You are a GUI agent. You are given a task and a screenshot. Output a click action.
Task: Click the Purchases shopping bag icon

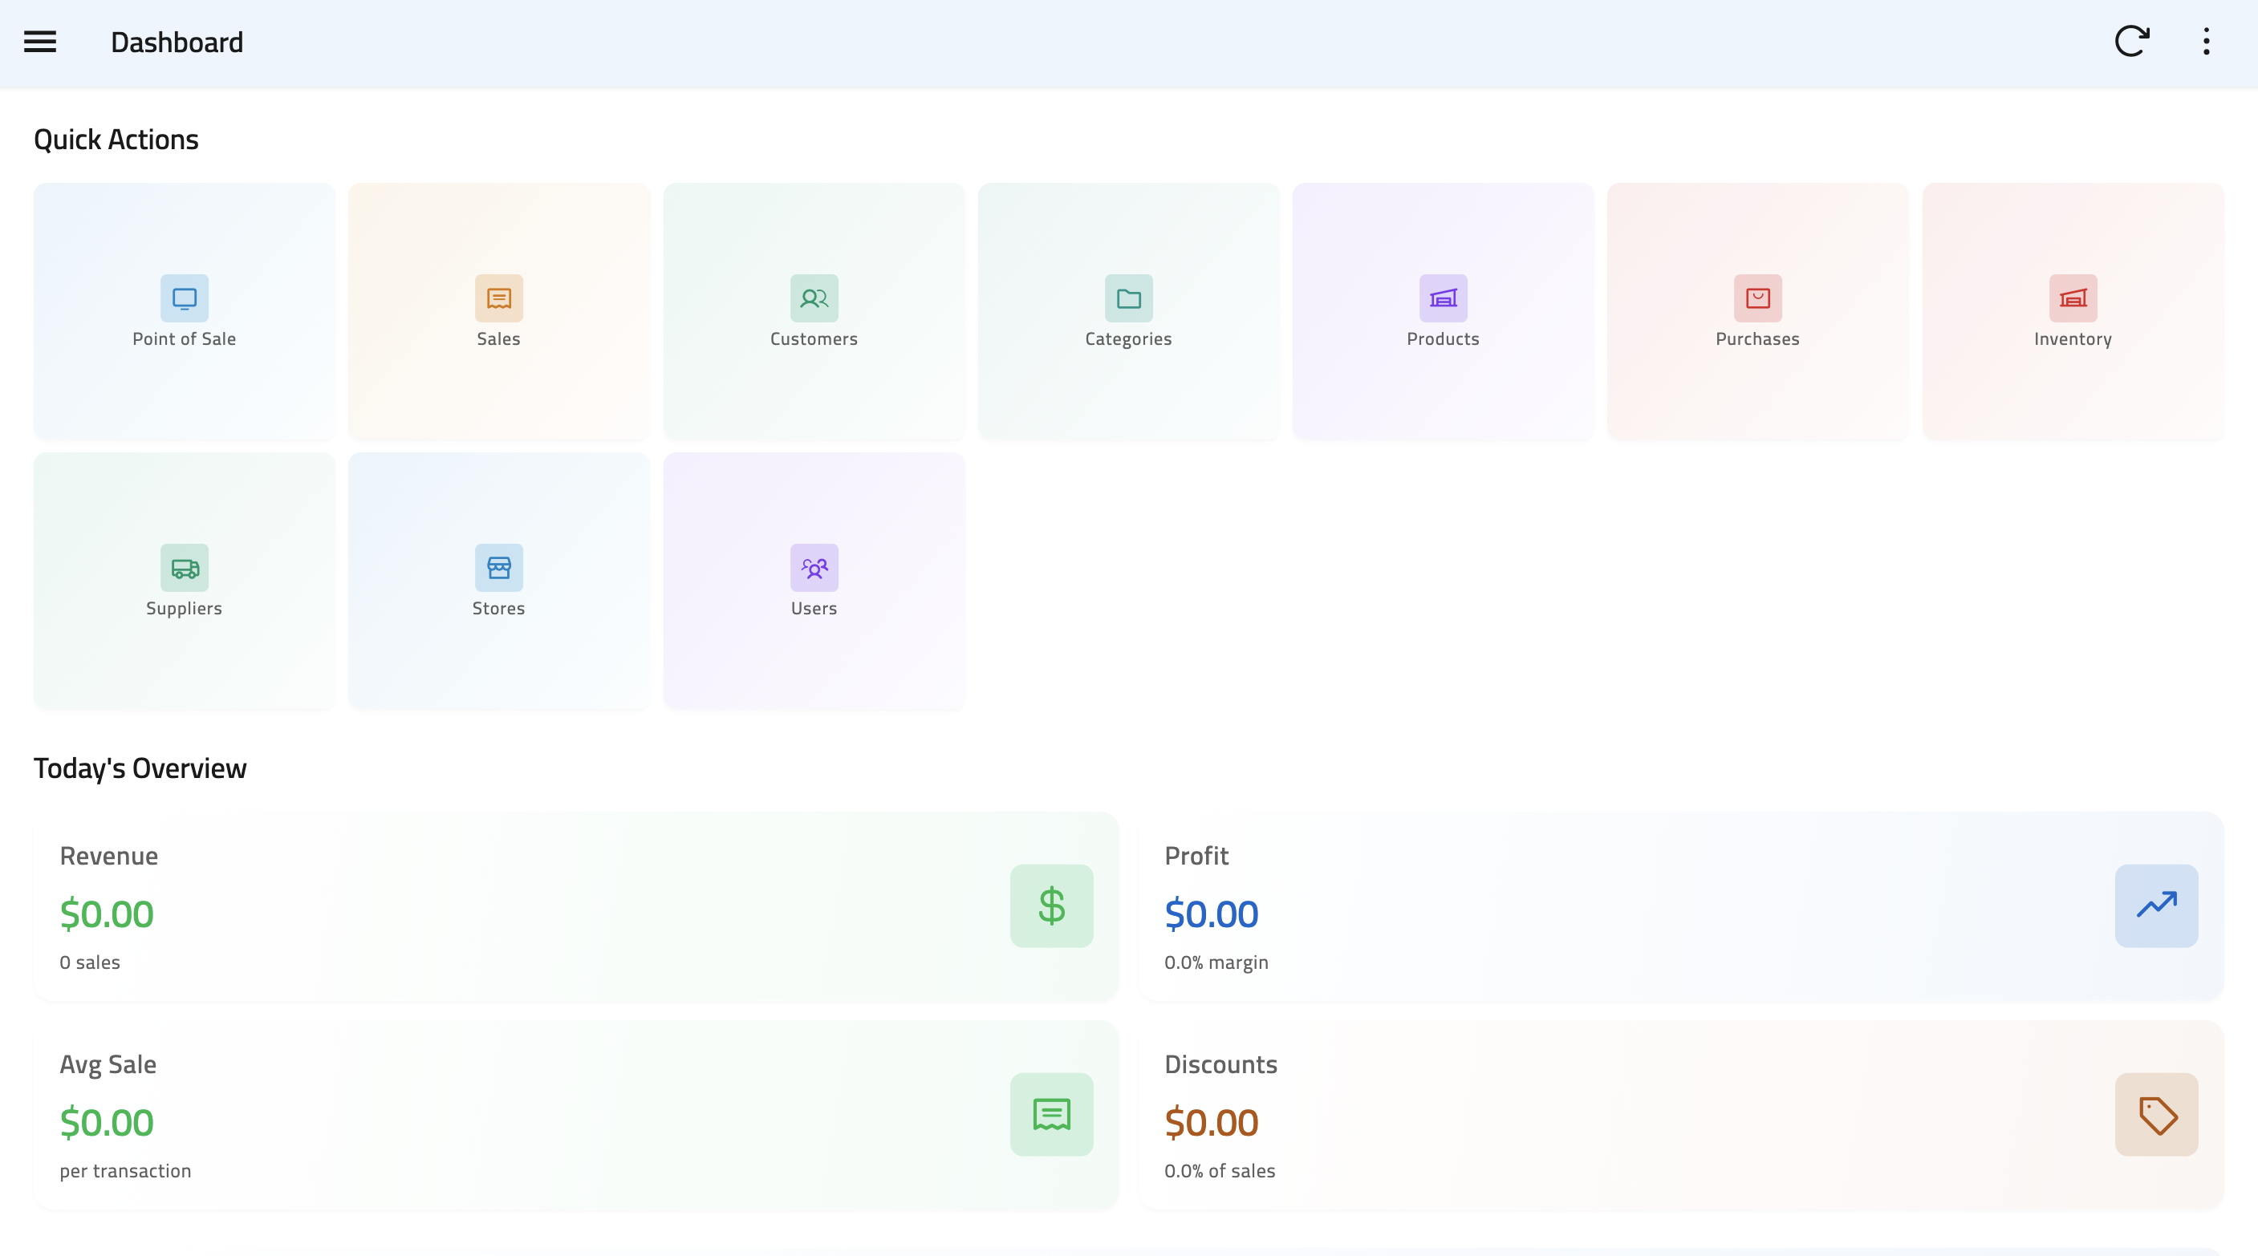(1757, 298)
